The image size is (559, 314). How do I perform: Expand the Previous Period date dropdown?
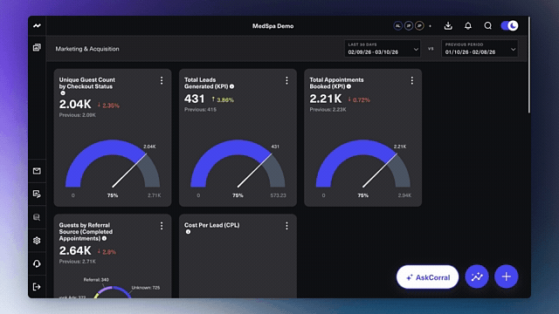pyautogui.click(x=480, y=49)
